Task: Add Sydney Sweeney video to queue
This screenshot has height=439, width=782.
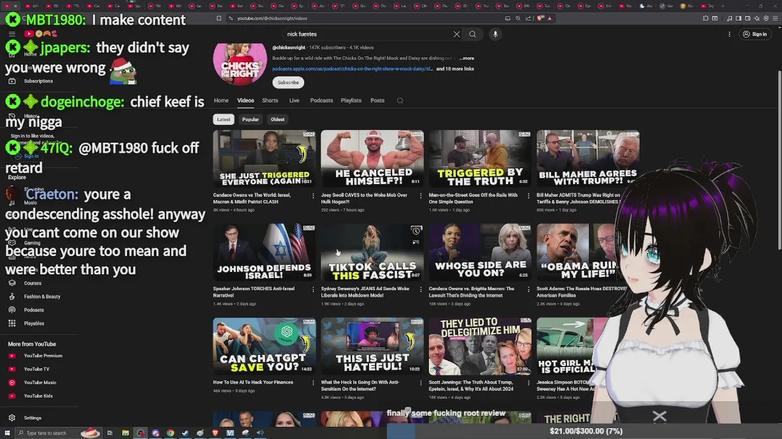Action: point(416,242)
